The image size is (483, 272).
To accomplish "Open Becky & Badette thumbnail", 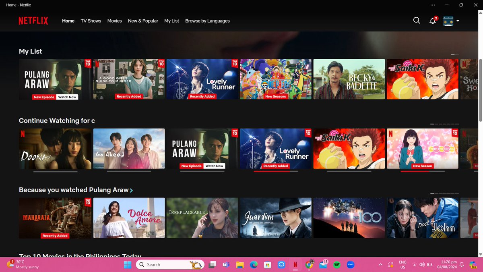I will pos(349,79).
